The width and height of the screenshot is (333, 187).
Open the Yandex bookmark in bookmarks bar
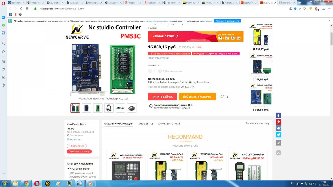point(16,14)
